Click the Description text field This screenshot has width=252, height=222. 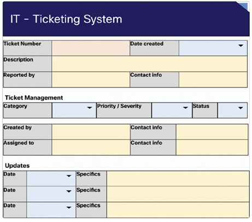(x=150, y=64)
